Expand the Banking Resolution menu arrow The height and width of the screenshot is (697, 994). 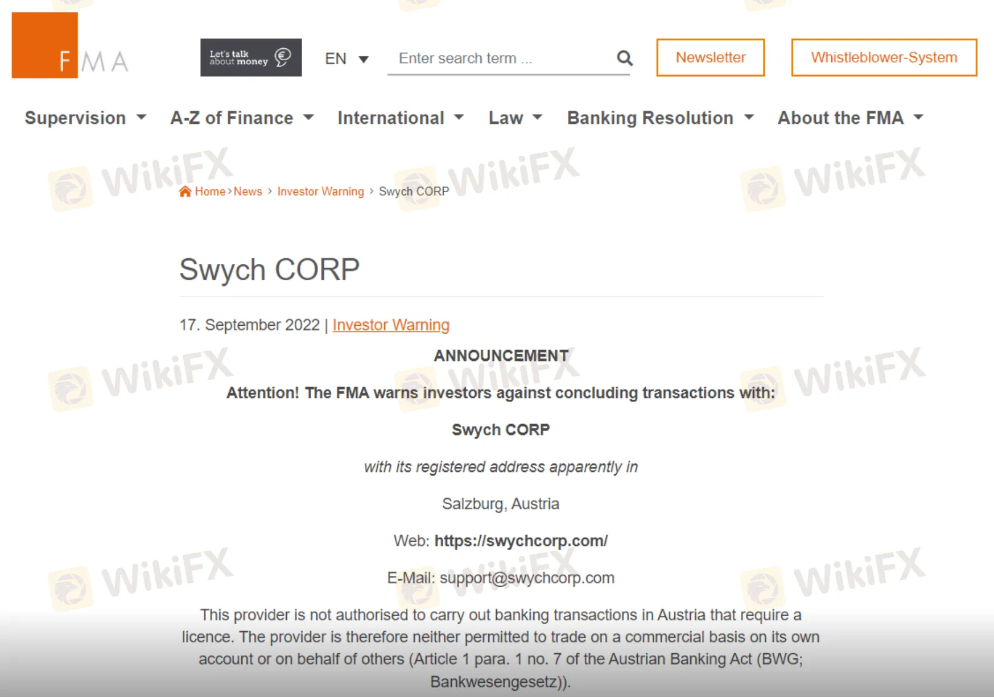tap(749, 118)
